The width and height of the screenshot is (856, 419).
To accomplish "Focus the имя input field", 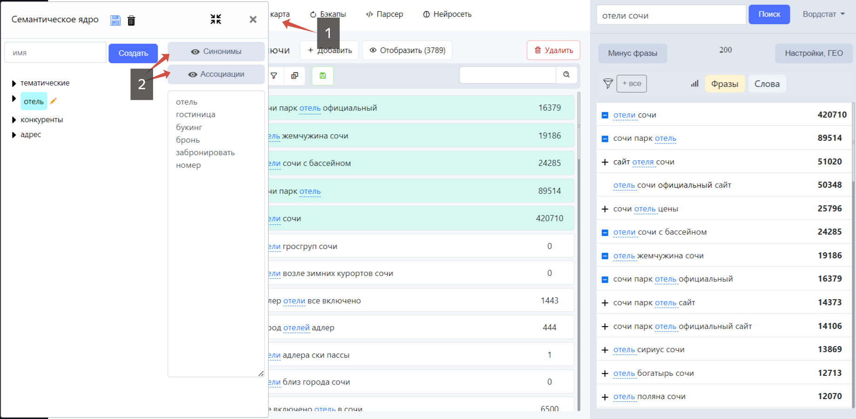I will tap(55, 52).
